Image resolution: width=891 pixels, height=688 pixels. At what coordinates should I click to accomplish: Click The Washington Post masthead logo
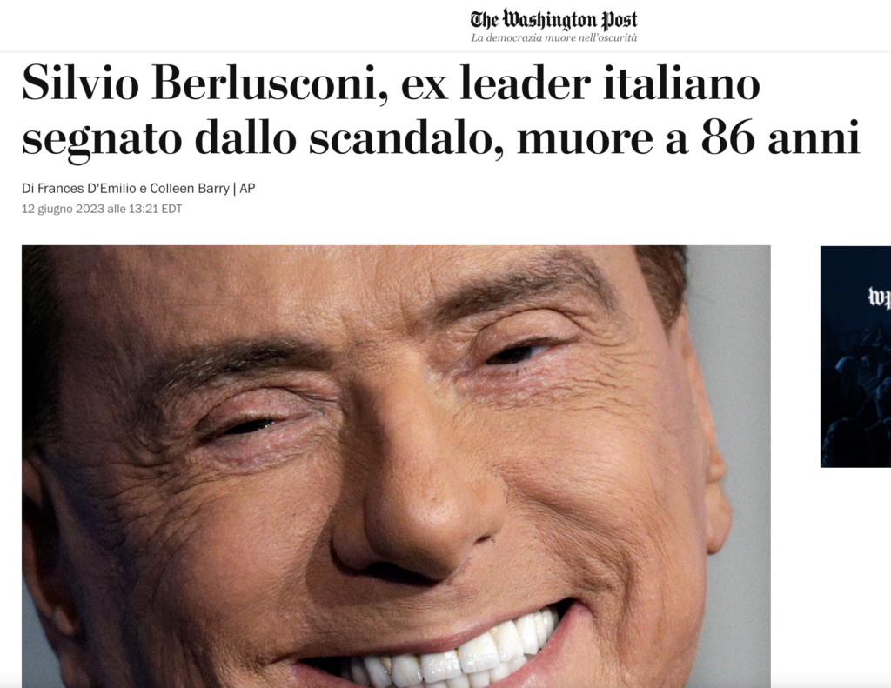(553, 21)
